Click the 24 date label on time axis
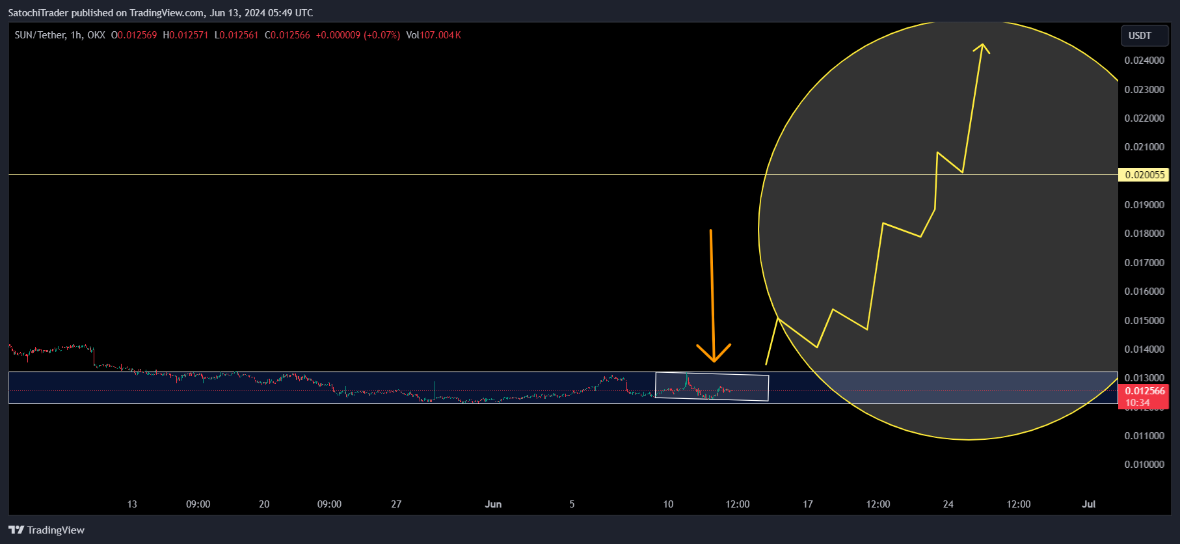1180x544 pixels. pos(948,504)
